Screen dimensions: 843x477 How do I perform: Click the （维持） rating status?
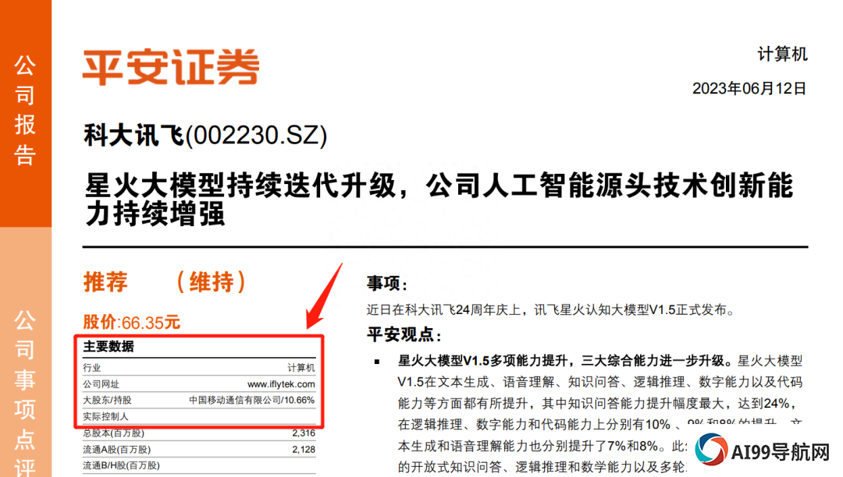click(x=212, y=281)
